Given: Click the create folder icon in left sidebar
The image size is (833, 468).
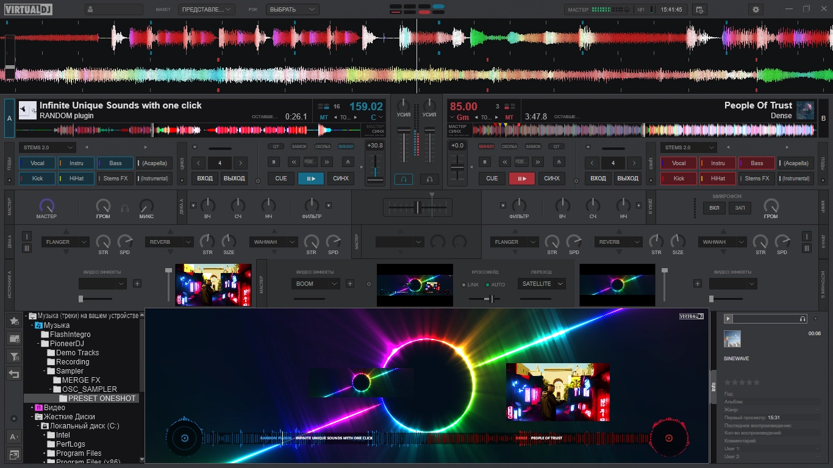Looking at the screenshot, I should [13, 336].
